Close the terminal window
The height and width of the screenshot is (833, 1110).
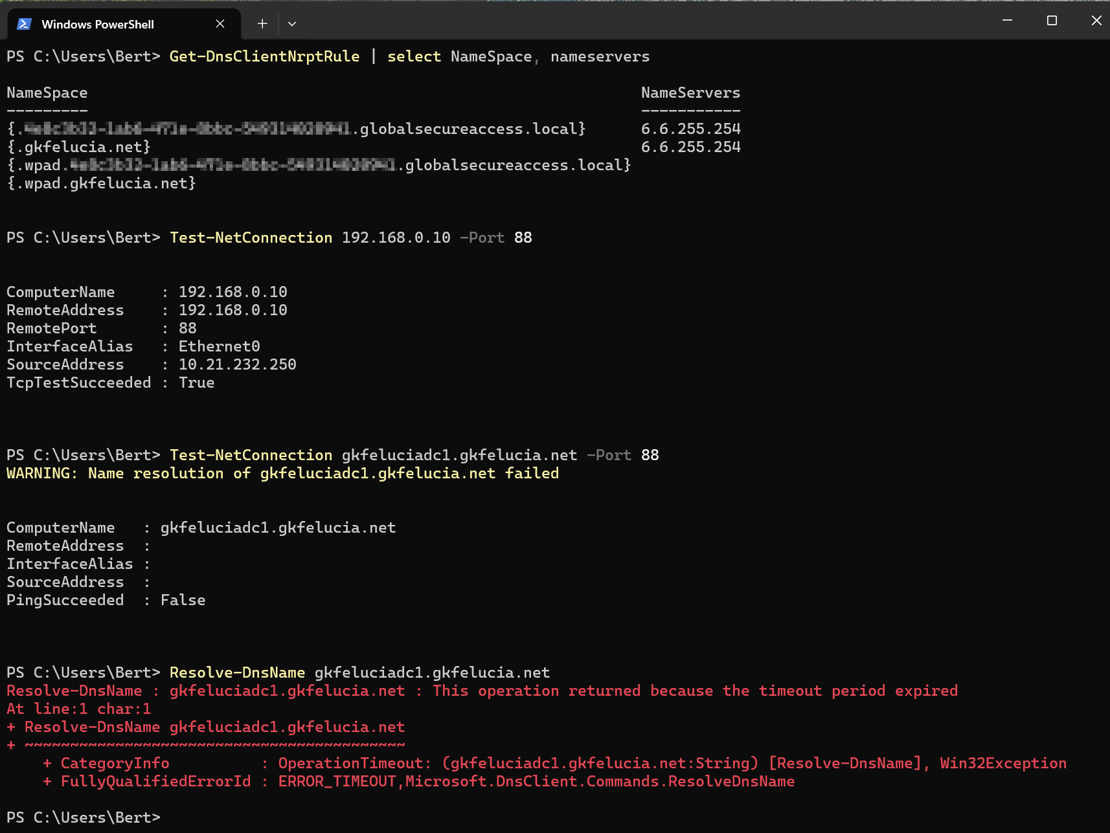click(1096, 21)
